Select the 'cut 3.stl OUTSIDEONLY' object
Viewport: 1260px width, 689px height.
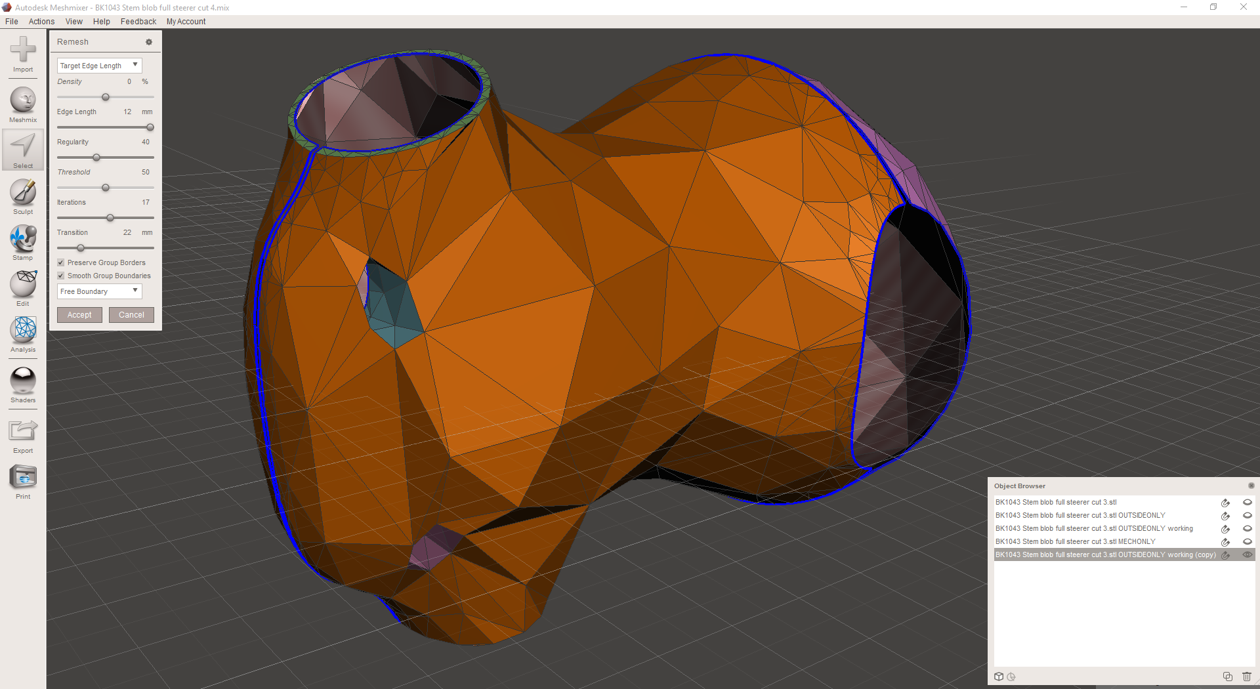coord(1080,515)
